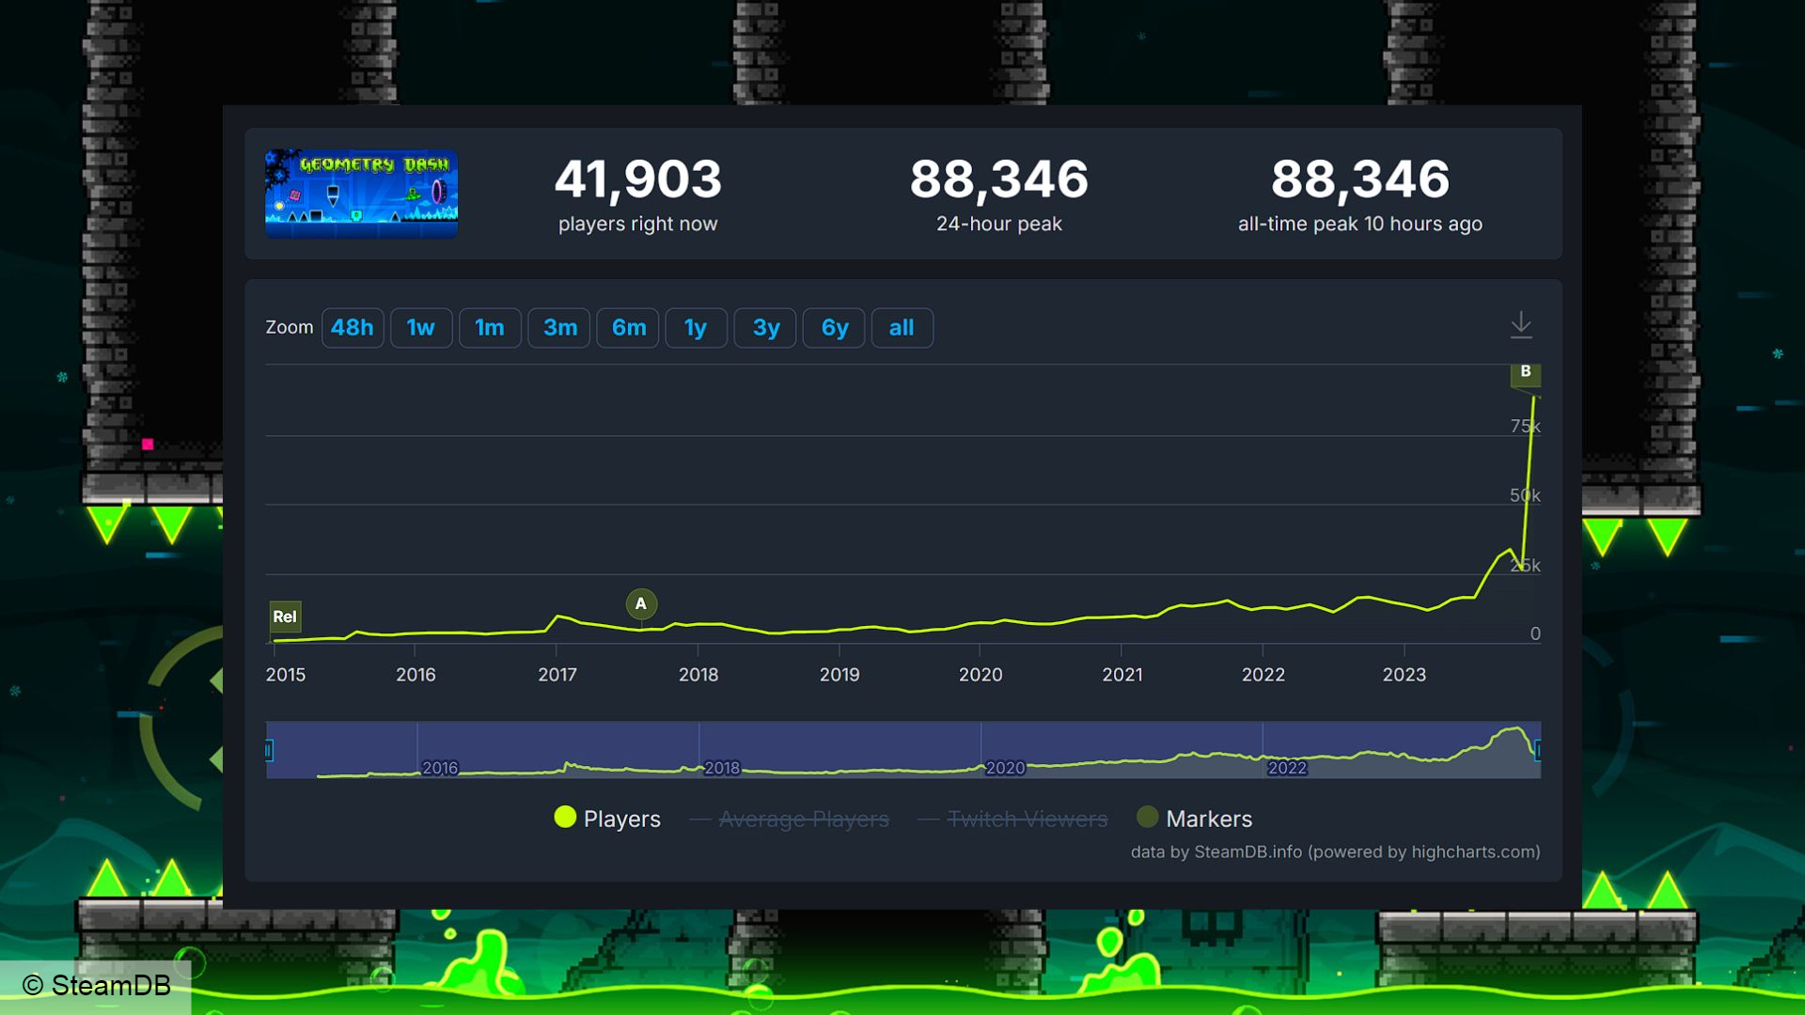Click the all-time peak 10 hours ago label
This screenshot has width=1805, height=1015.
[x=1359, y=224]
